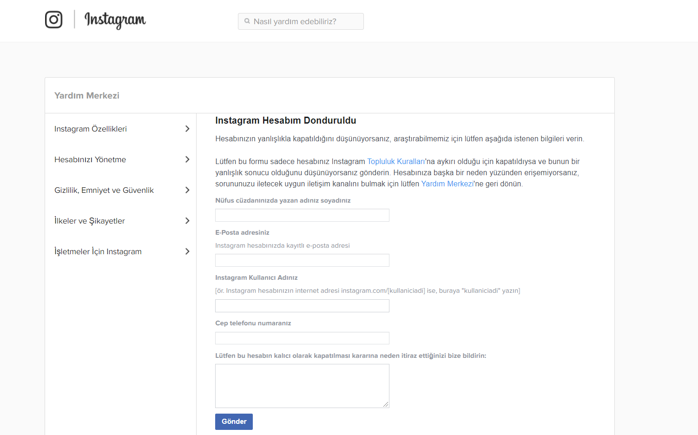
Task: Open Gizlilik, Emniyet ve Güvenlik menu item
Action: pos(104,190)
